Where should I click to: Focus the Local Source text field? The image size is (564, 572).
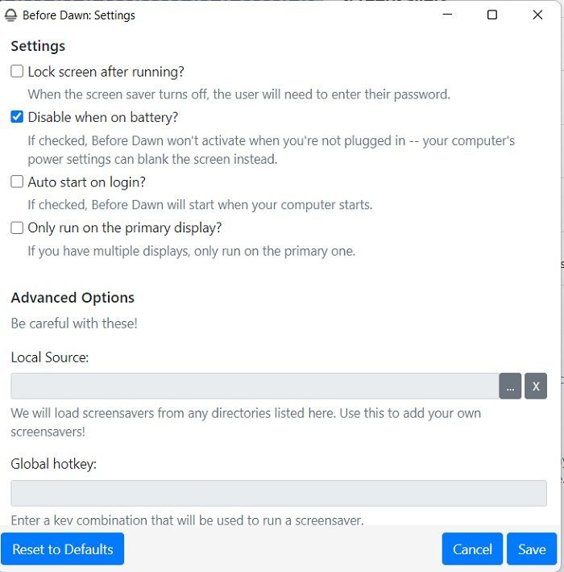(255, 386)
